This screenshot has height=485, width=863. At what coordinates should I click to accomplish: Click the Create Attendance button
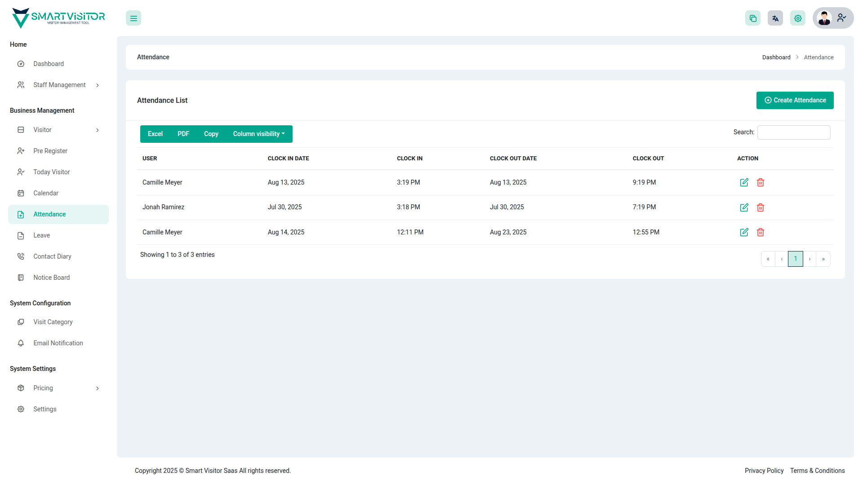point(795,101)
